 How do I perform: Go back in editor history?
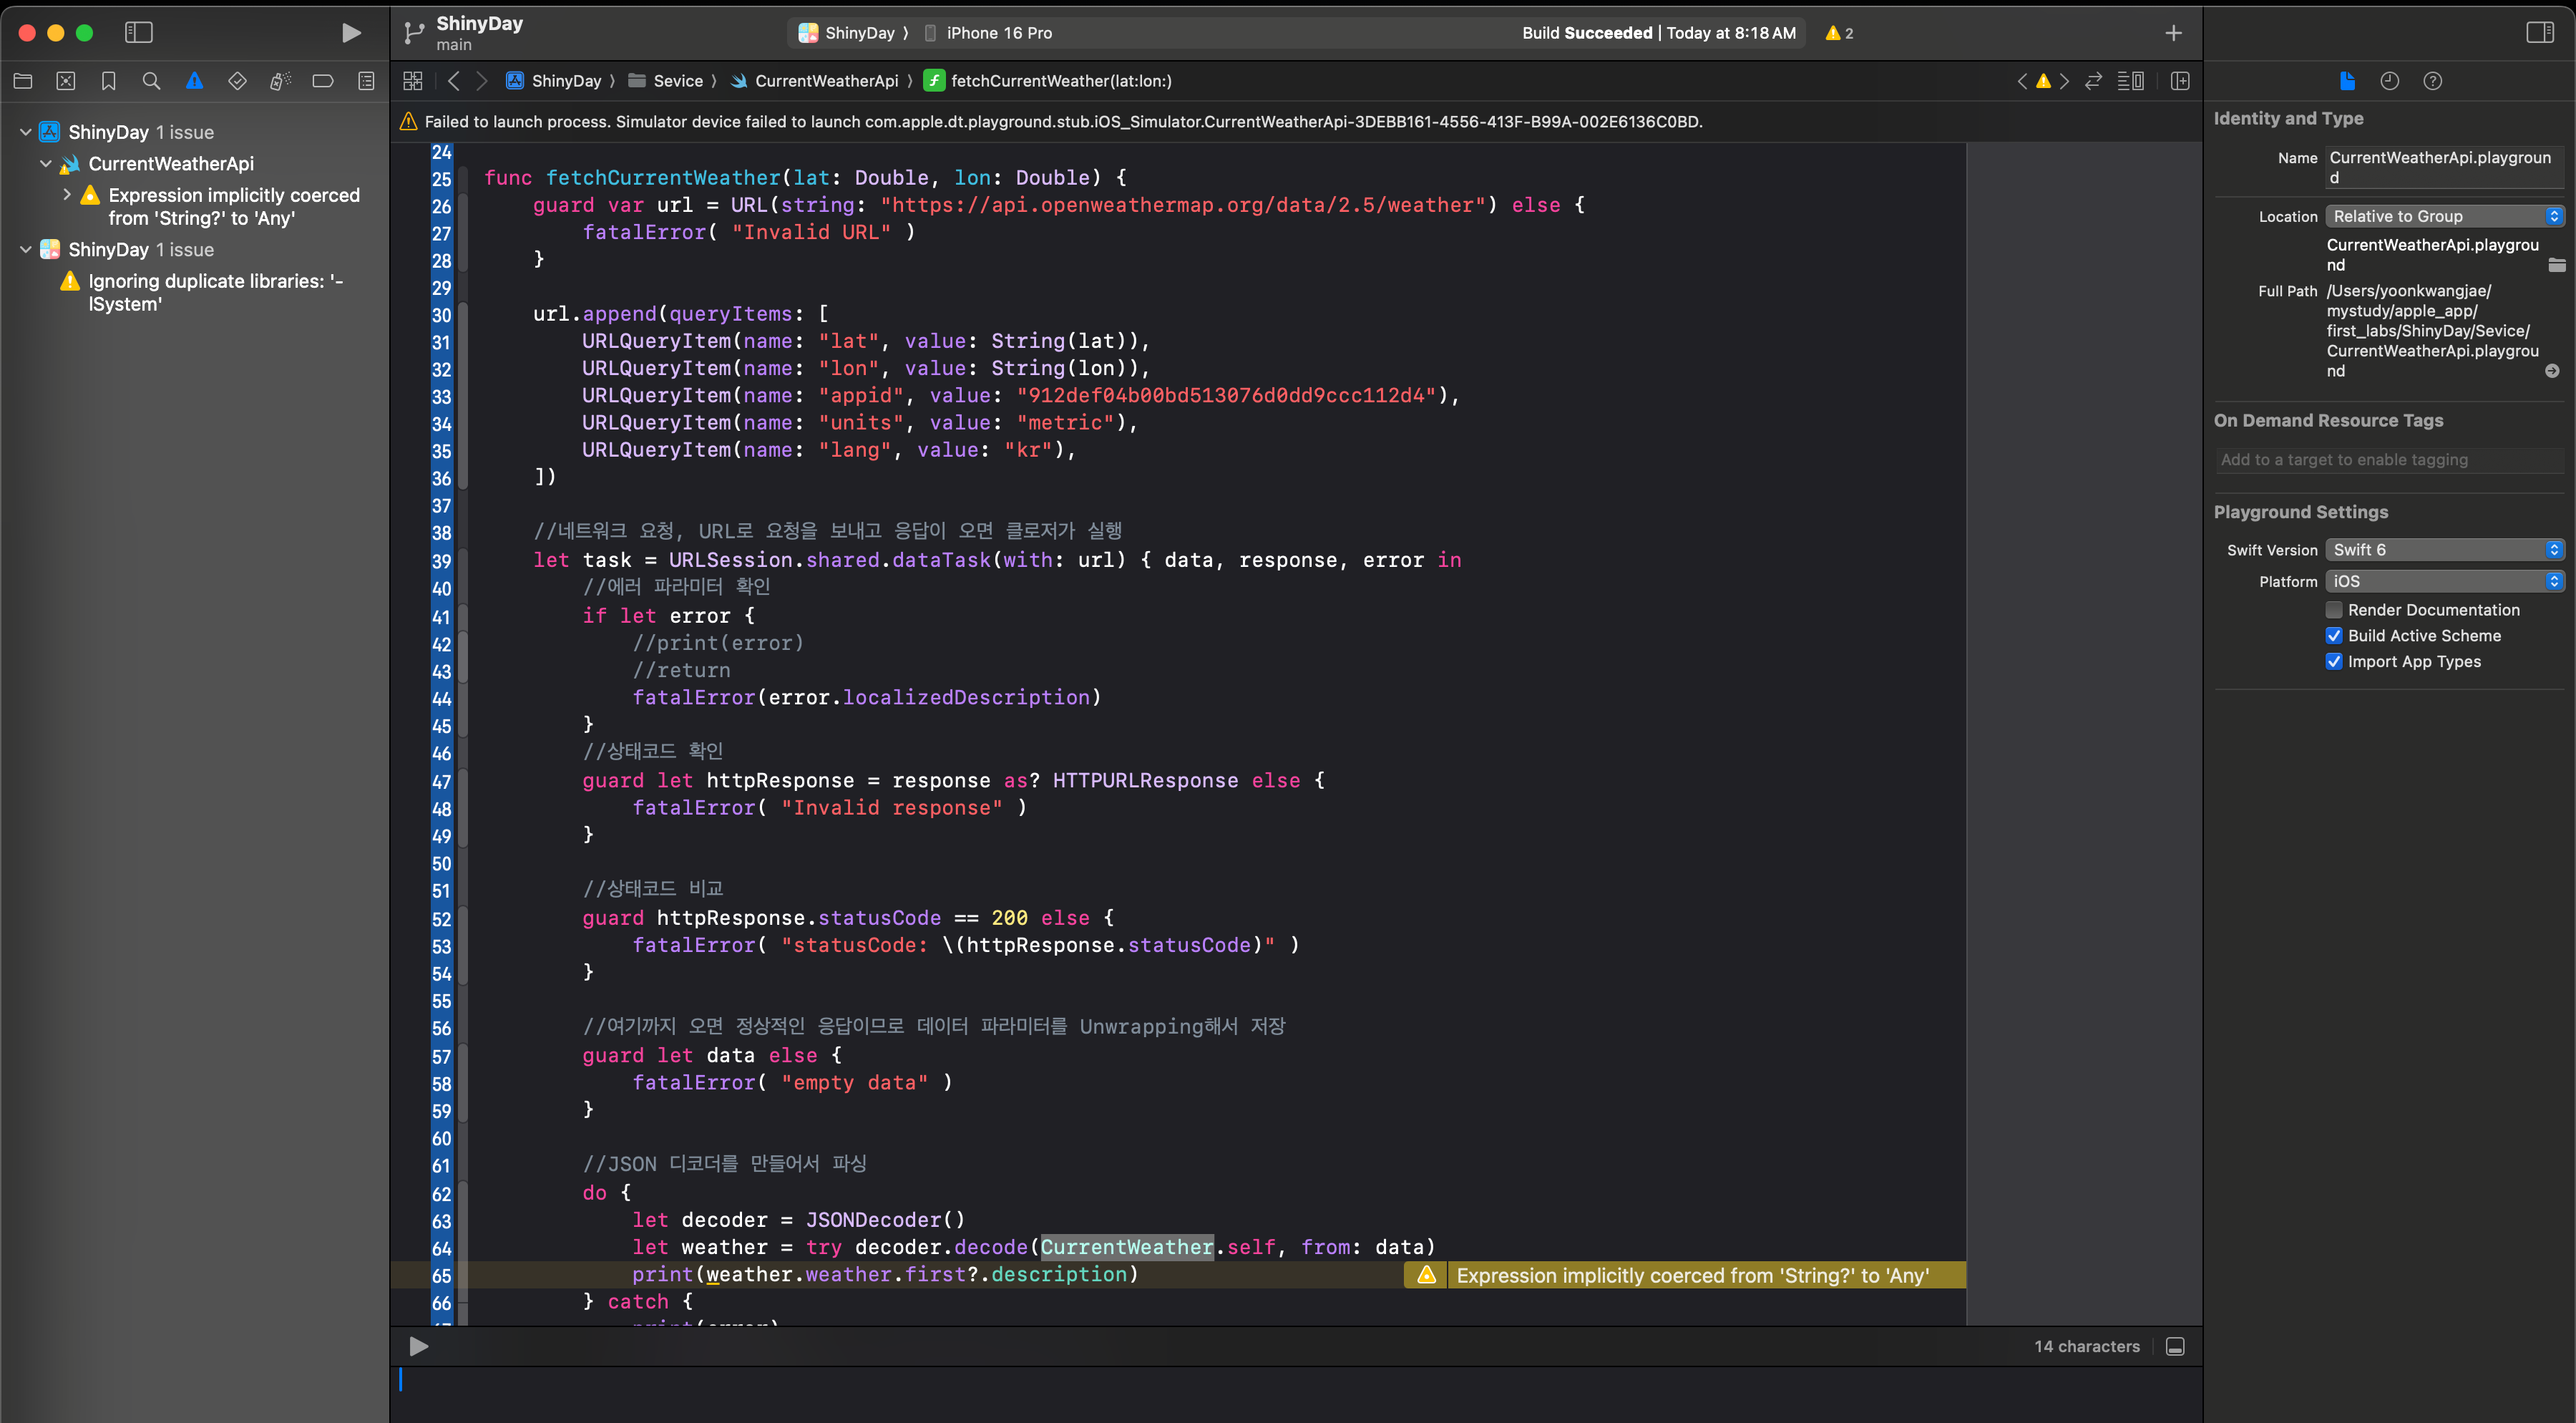point(454,81)
